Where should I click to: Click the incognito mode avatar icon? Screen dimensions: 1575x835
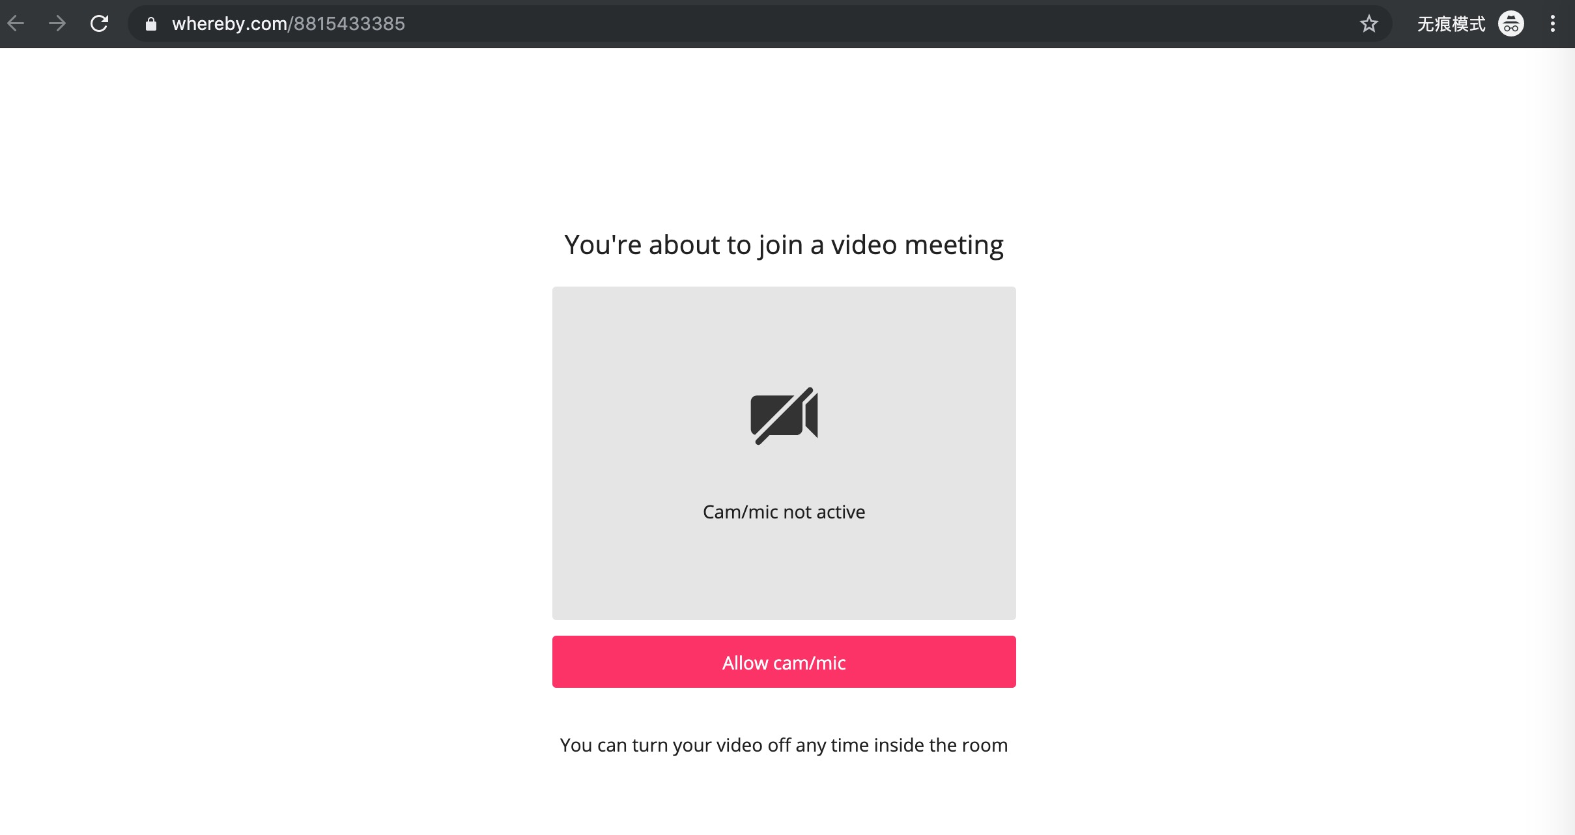pos(1511,24)
